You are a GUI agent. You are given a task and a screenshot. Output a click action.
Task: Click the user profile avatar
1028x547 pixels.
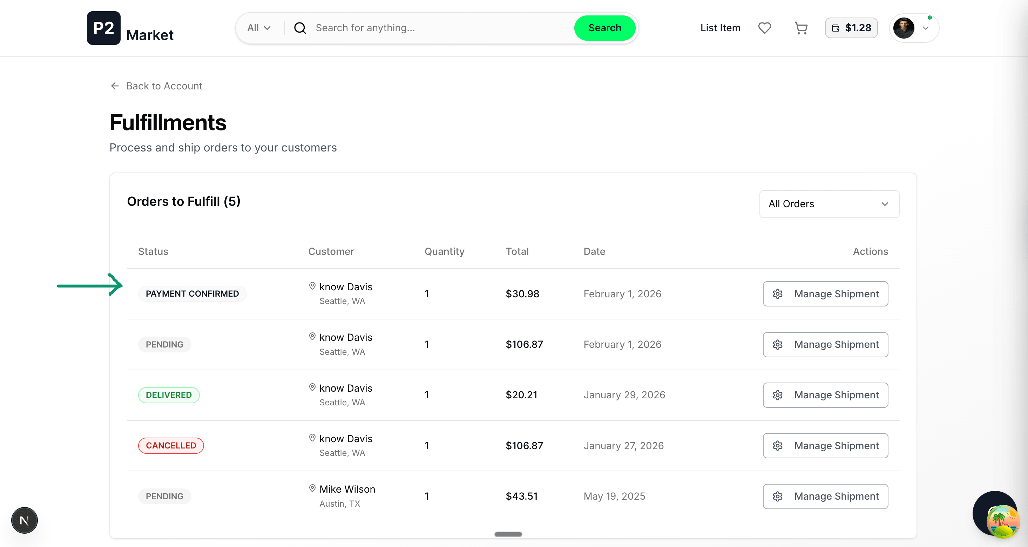pyautogui.click(x=904, y=28)
